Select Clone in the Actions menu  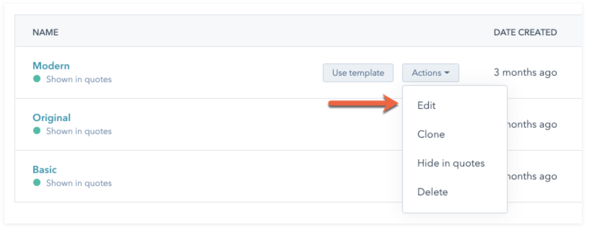tap(431, 134)
